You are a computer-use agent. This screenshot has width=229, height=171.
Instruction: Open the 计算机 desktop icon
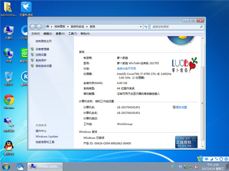[x=9, y=32]
